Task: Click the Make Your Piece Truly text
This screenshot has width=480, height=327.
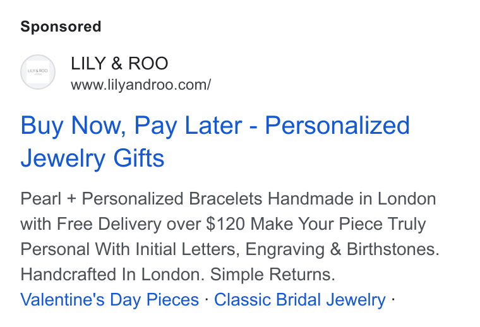Action: [338, 224]
